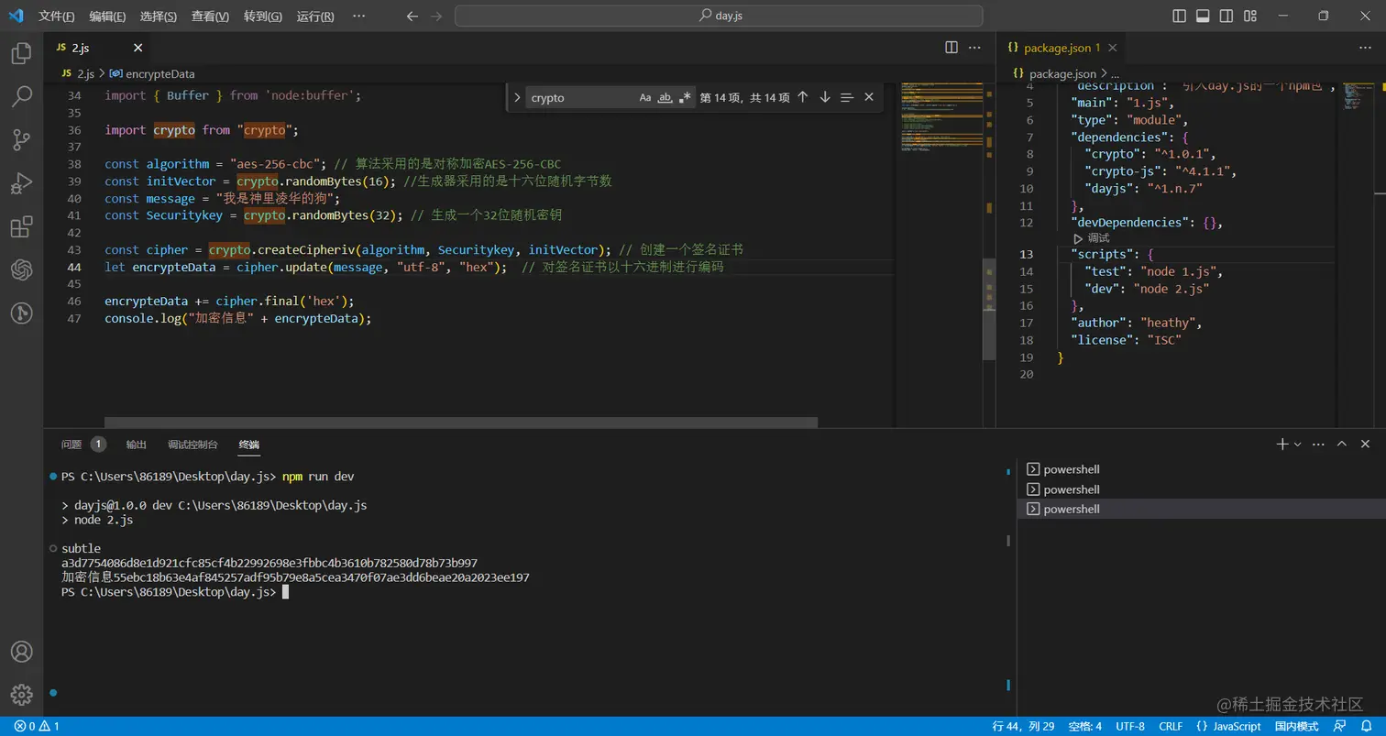Open the Explorer view in activity bar

[x=21, y=54]
